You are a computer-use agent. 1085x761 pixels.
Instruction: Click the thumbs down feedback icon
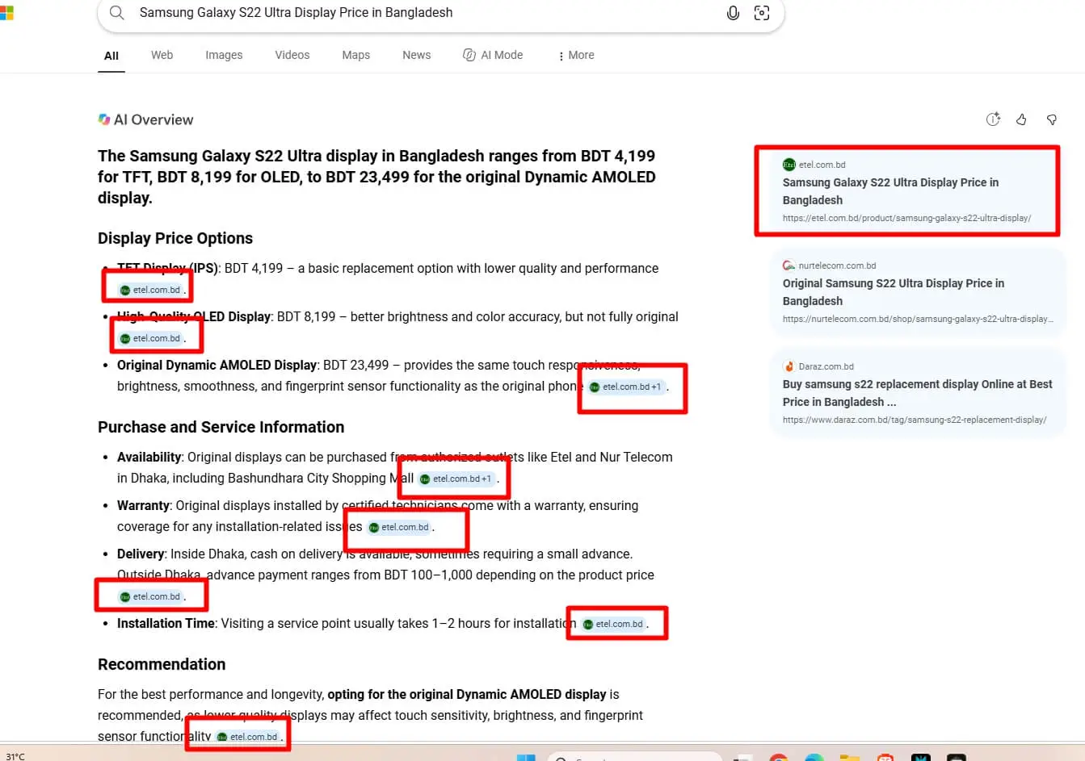tap(1051, 119)
